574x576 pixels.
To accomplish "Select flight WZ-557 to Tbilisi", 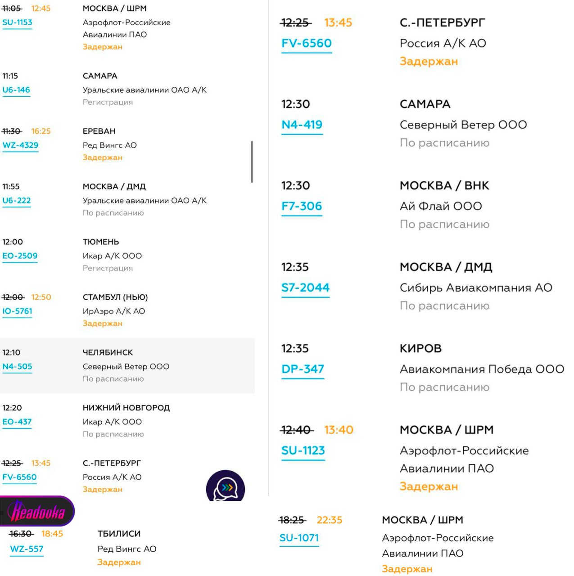I will tap(27, 549).
